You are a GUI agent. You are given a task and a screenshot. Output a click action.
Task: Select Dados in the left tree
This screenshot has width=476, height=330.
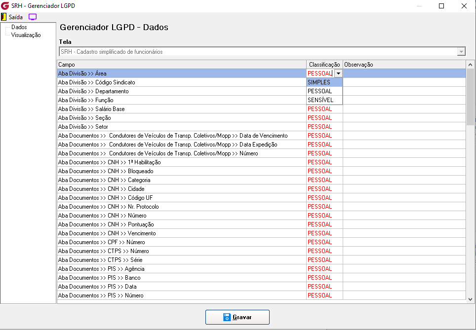pyautogui.click(x=19, y=27)
